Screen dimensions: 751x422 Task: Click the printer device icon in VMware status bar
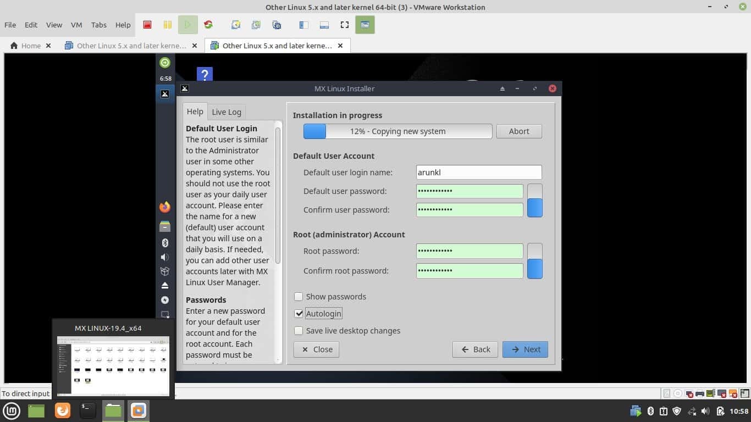tap(700, 393)
